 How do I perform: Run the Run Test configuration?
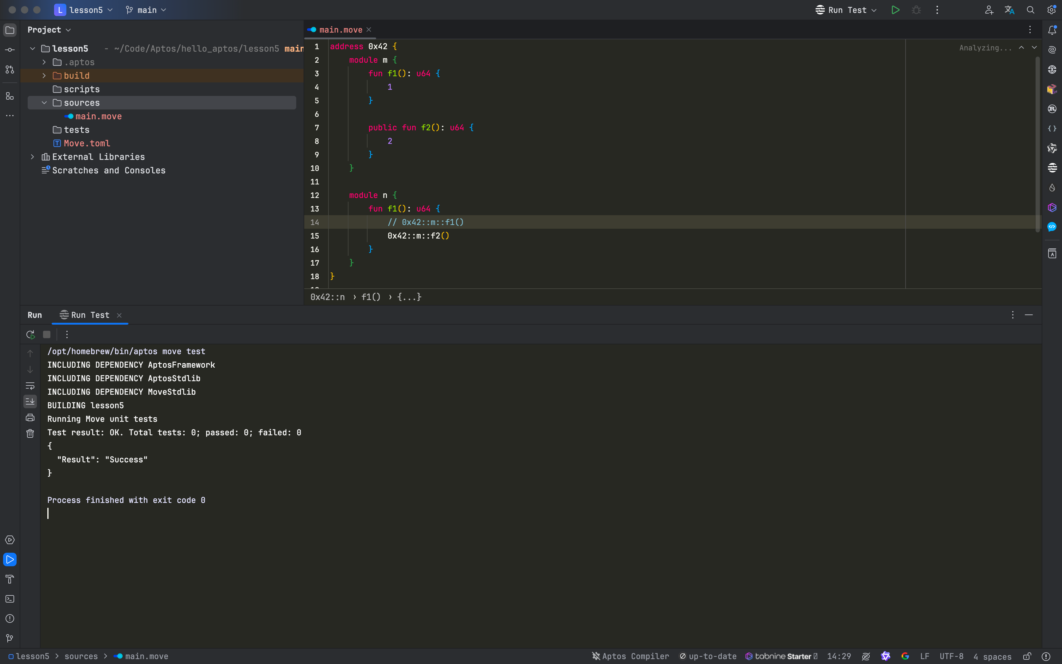click(x=895, y=10)
